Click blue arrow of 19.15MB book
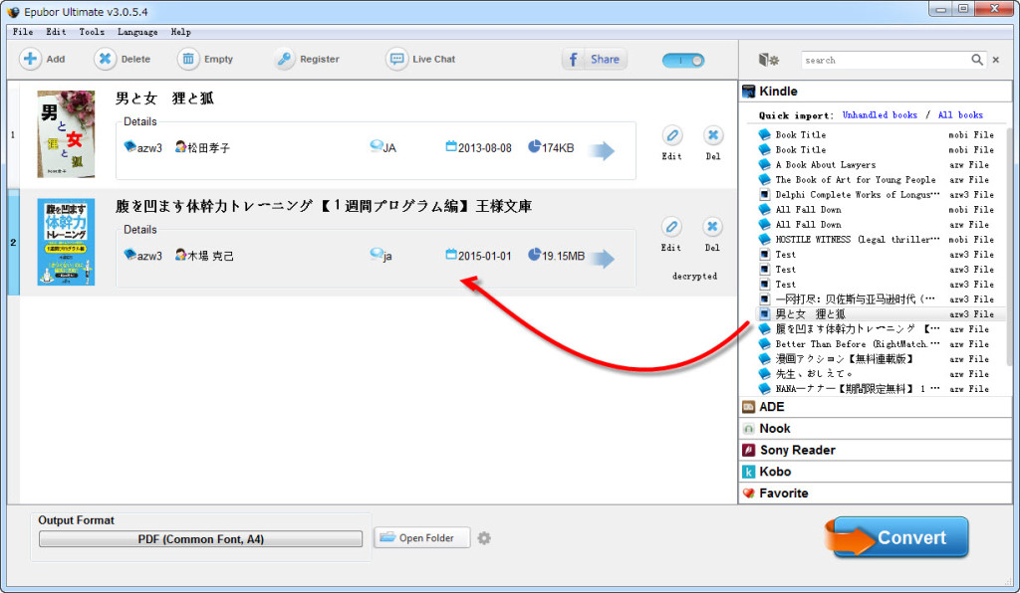 click(x=602, y=259)
